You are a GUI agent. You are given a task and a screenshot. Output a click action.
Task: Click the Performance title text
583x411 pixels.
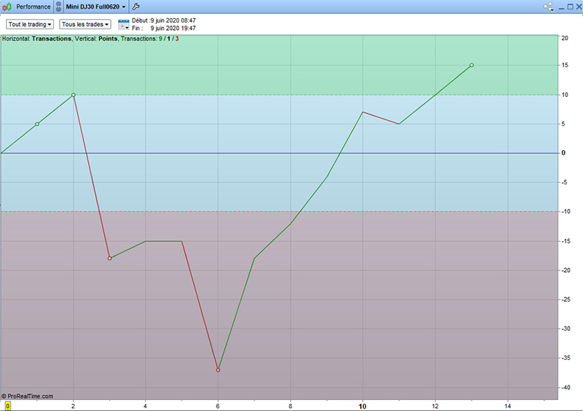33,7
